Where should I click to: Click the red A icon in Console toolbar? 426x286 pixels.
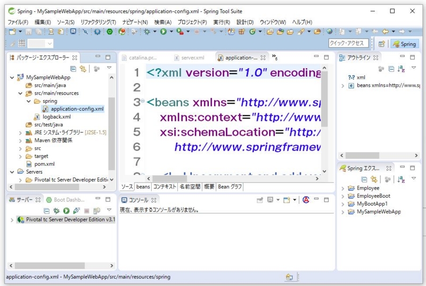point(306,200)
